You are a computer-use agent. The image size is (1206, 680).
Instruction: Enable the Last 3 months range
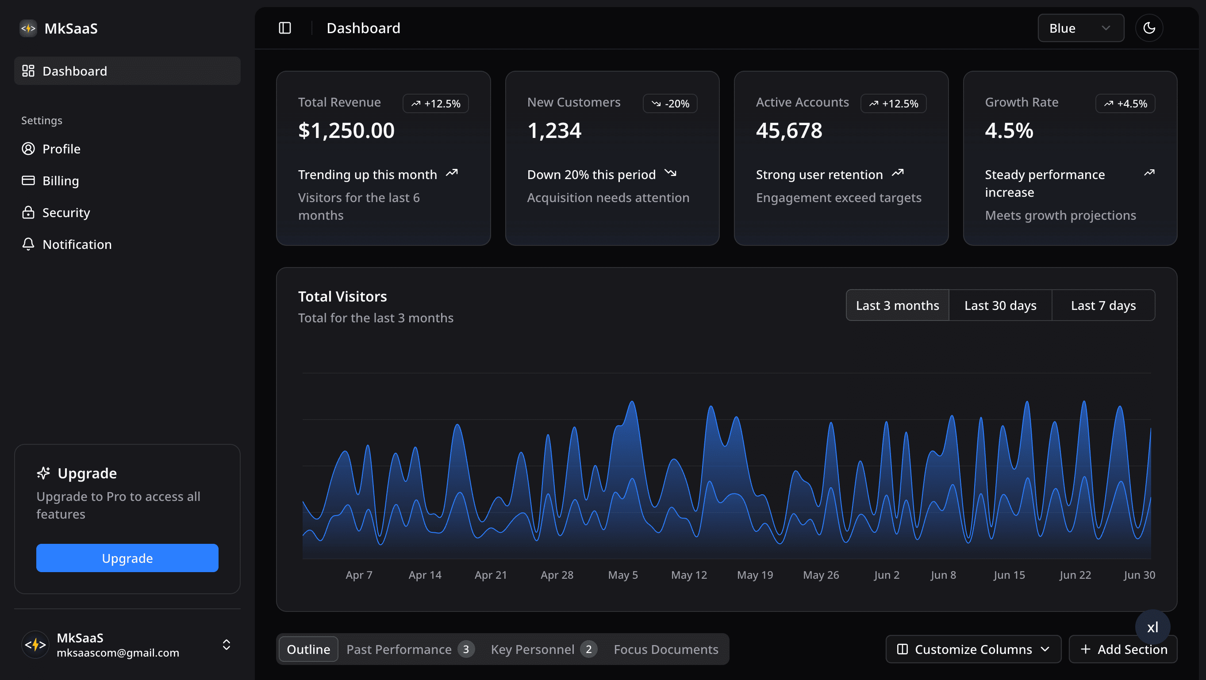click(897, 305)
